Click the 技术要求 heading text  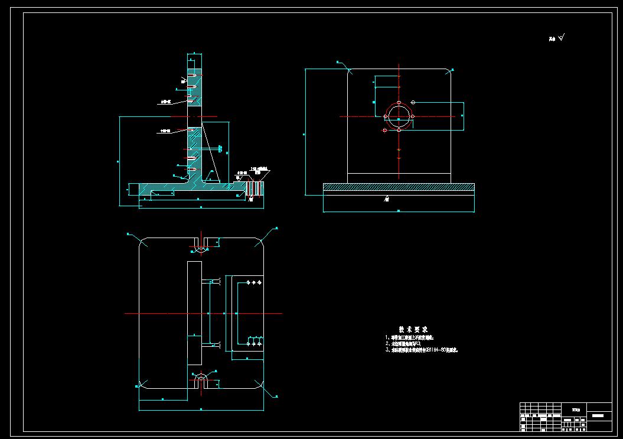(413, 329)
